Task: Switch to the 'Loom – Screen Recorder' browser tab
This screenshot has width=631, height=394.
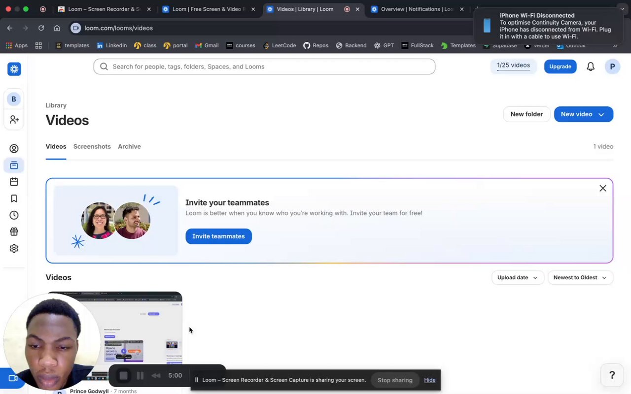Action: coord(104,9)
